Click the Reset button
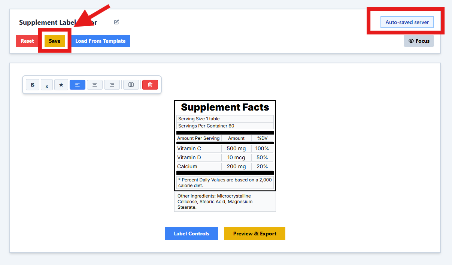This screenshot has width=452, height=265. click(x=27, y=41)
